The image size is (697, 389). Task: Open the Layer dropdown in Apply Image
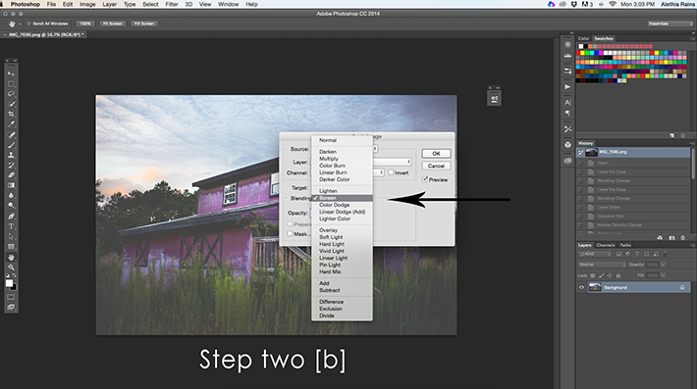coord(391,162)
